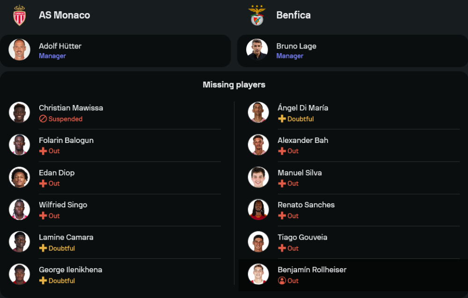Click the person status icon under Benjamín Rollheiser
This screenshot has height=298, width=468.
tap(282, 281)
